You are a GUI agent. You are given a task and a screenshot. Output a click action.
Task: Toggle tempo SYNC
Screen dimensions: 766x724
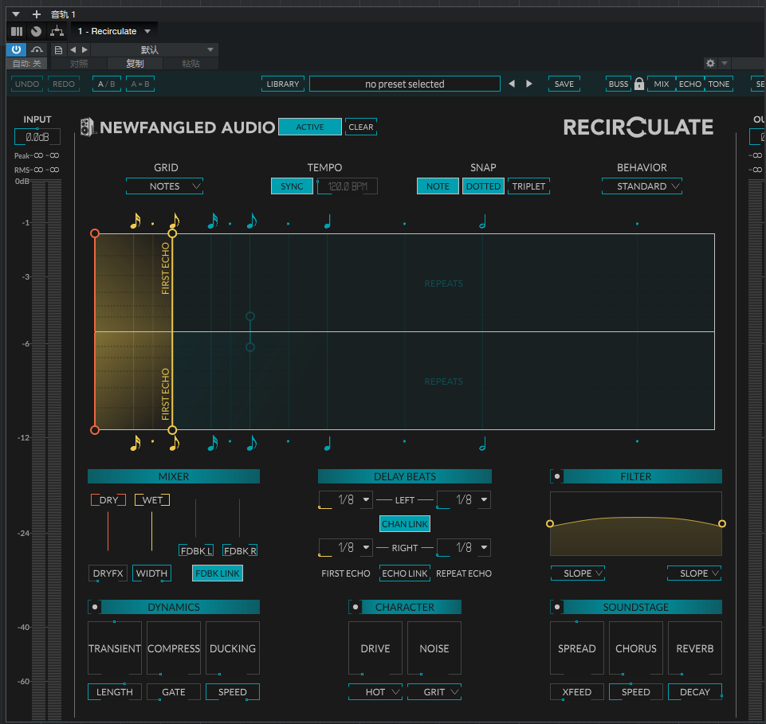pos(292,186)
